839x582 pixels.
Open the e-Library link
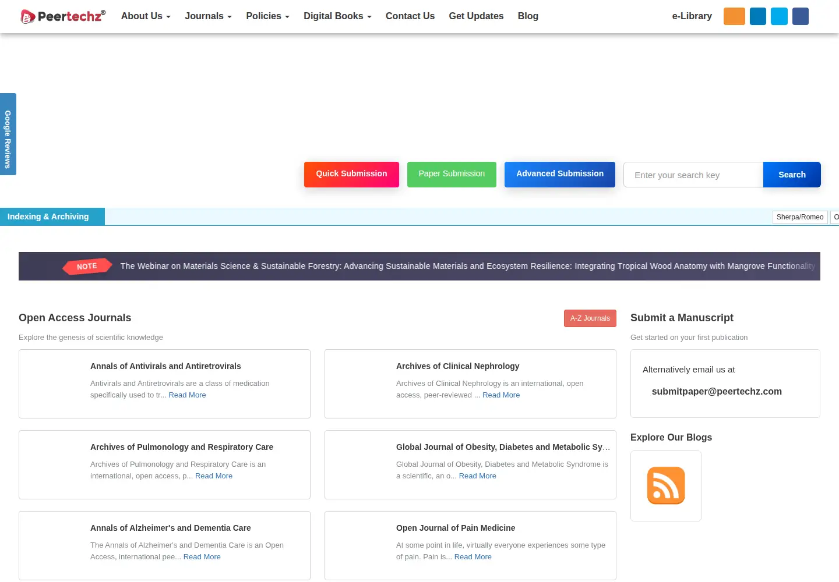692,16
